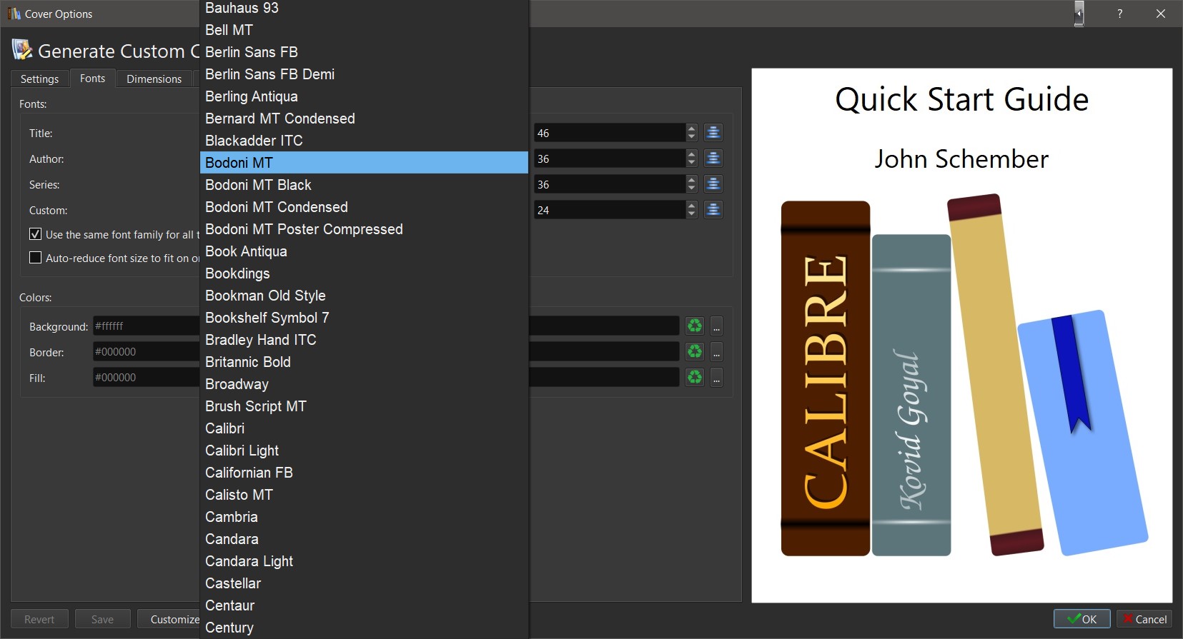Switch to the Dimensions tab
This screenshot has height=639, width=1183.
pos(154,79)
